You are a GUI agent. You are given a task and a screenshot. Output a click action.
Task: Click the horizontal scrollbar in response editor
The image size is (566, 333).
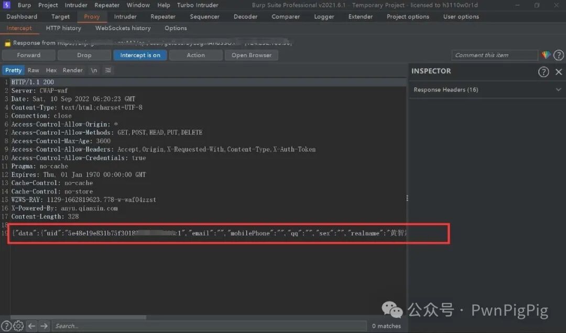pyautogui.click(x=78, y=317)
